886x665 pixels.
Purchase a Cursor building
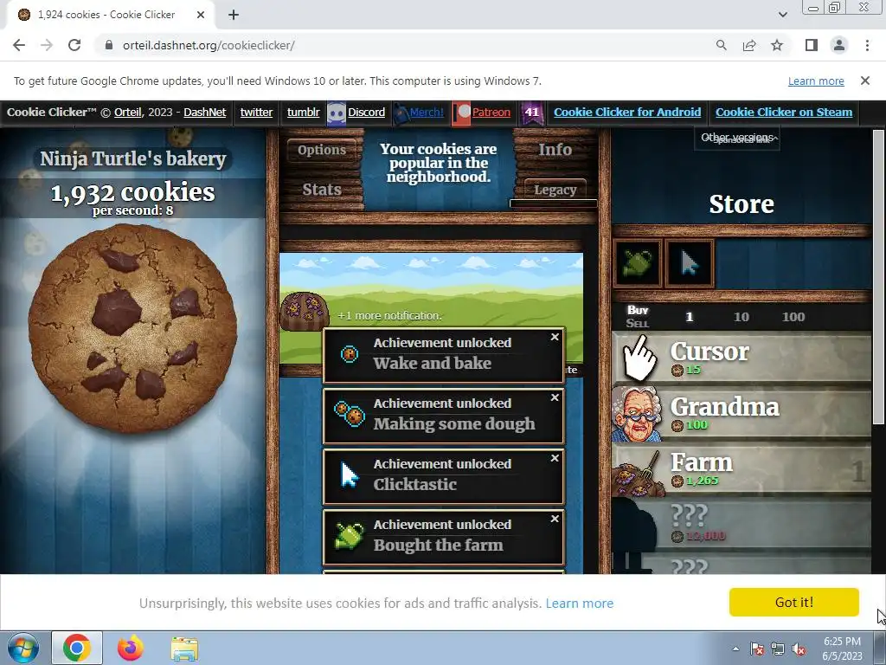[742, 358]
